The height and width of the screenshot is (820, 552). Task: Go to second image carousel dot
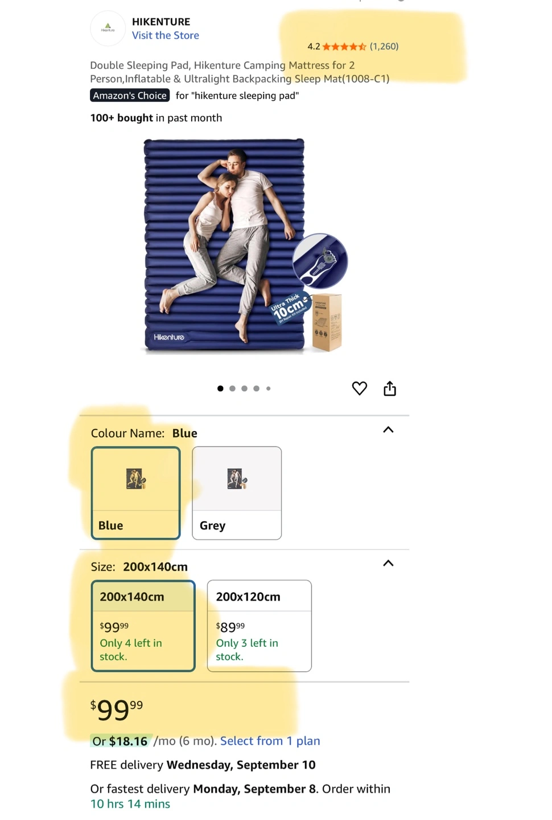coord(232,388)
